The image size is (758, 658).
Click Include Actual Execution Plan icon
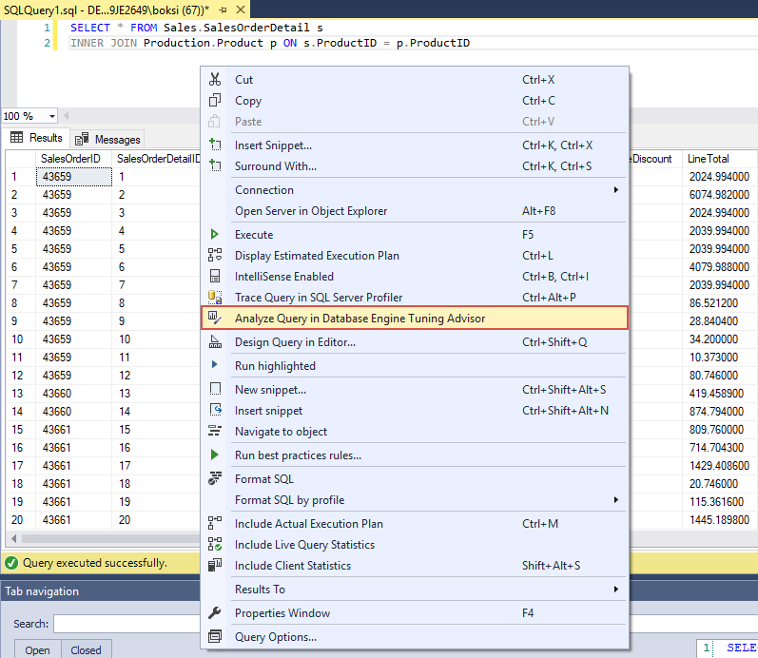click(x=215, y=523)
